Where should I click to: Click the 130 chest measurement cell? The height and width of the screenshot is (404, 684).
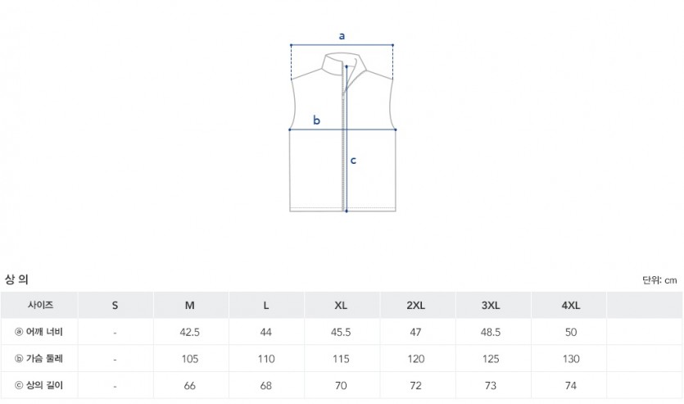pyautogui.click(x=571, y=359)
